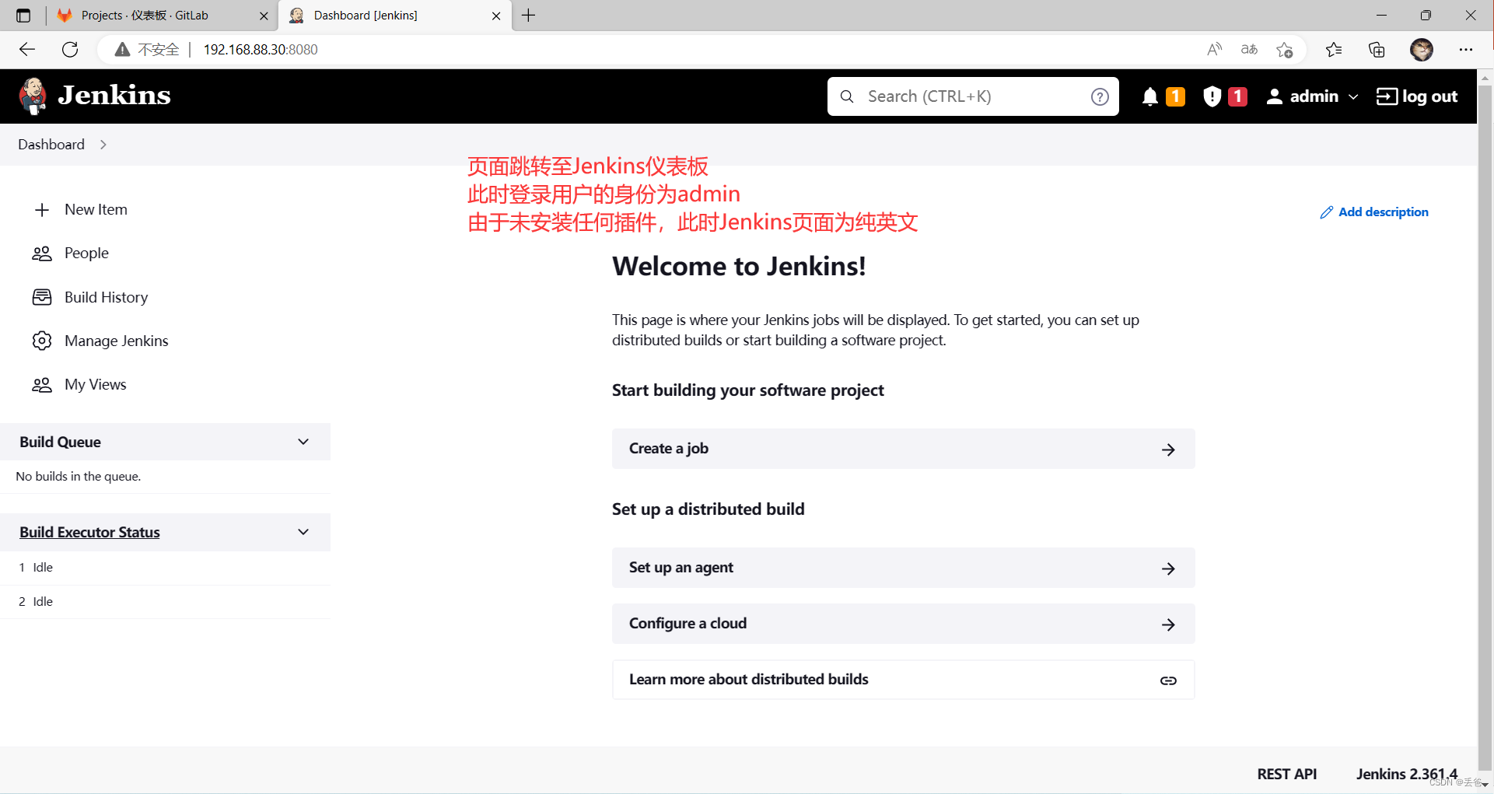Screen dimensions: 1494x794
Task: Open the New Item menu entry
Action: point(96,210)
